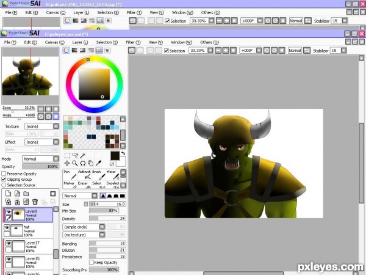
Task: Enable Keep Opacity for brush
Action: pos(91,262)
